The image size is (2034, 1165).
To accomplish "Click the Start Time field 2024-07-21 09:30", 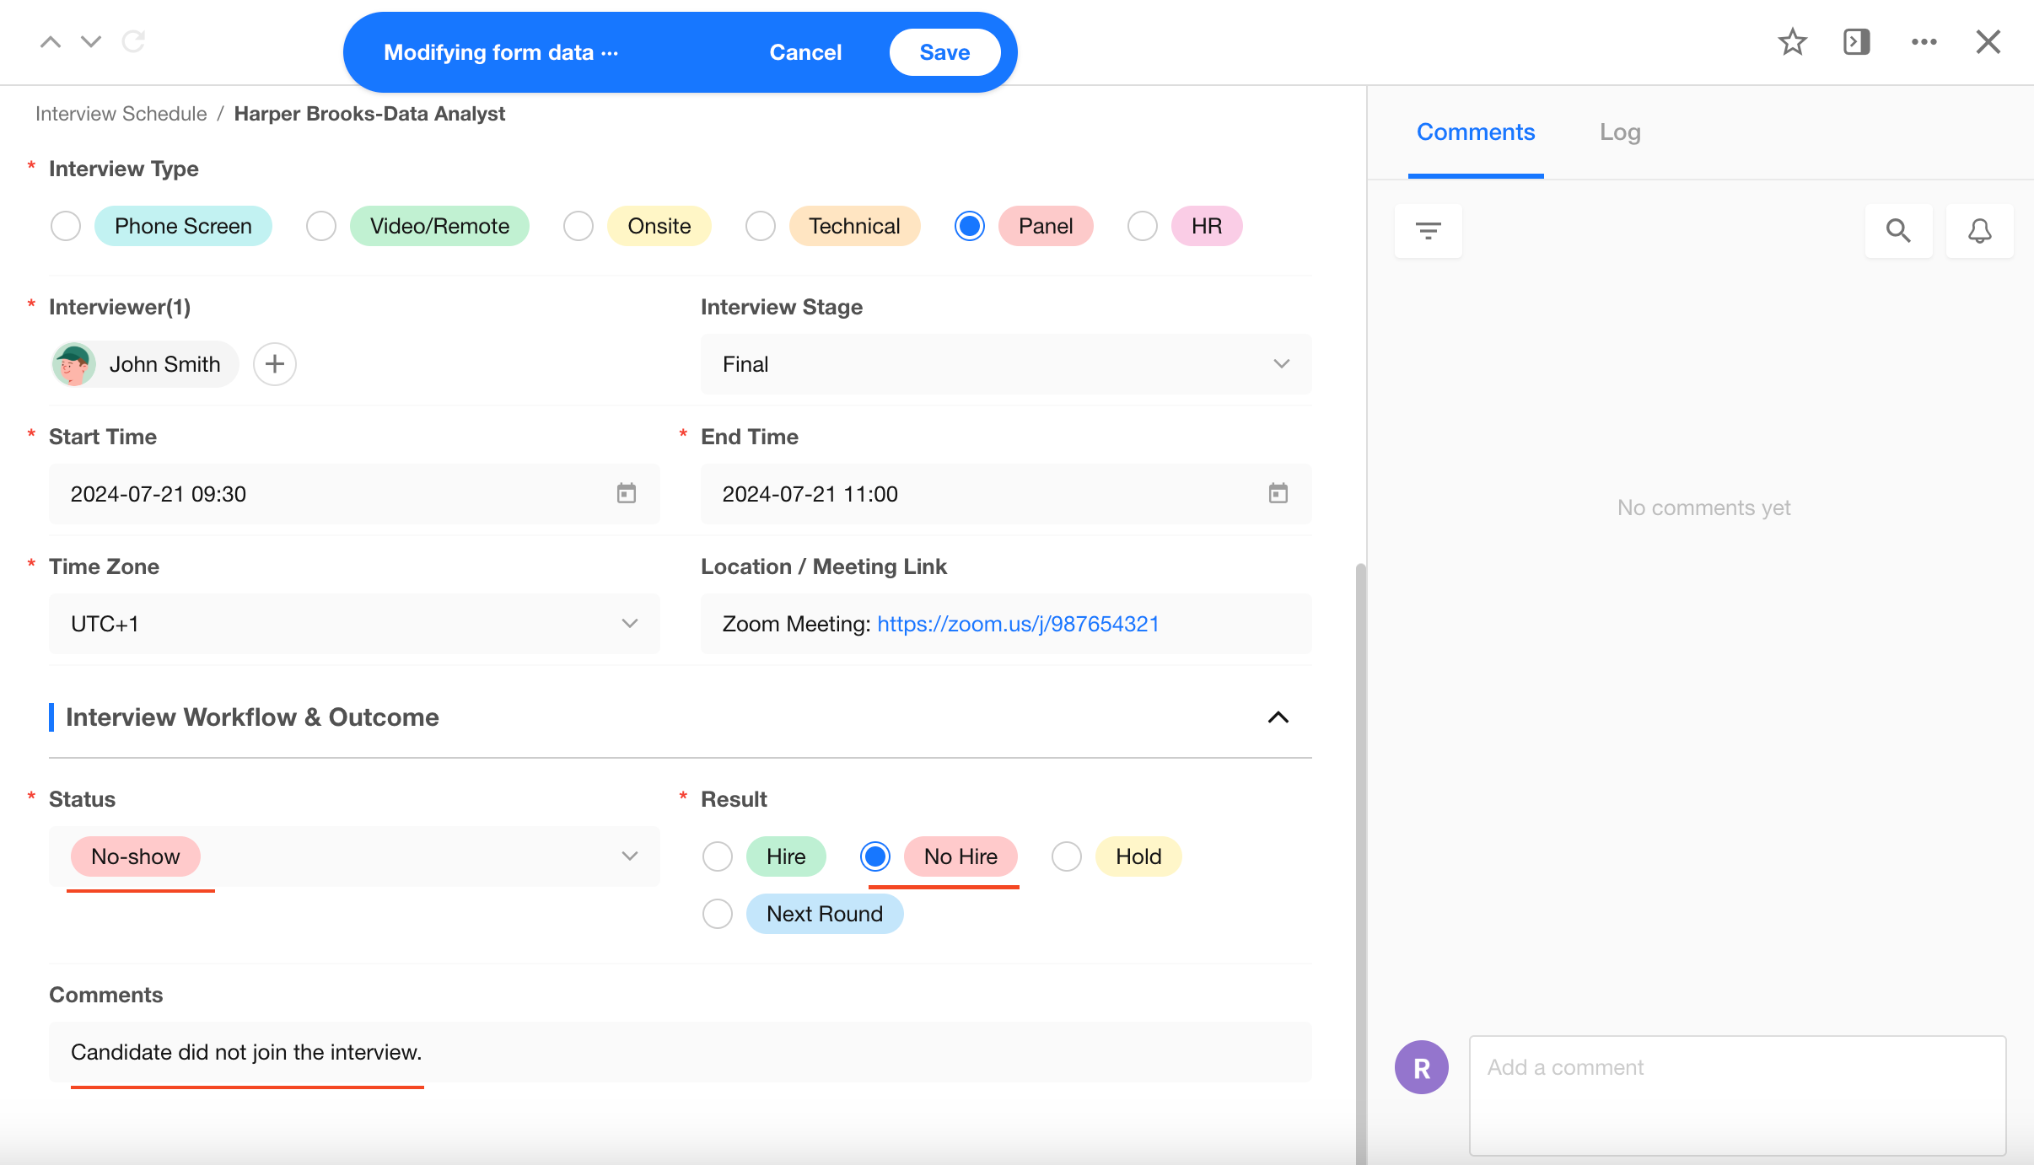I will tap(354, 494).
